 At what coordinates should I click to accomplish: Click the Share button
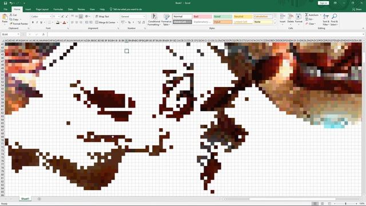coord(357,9)
